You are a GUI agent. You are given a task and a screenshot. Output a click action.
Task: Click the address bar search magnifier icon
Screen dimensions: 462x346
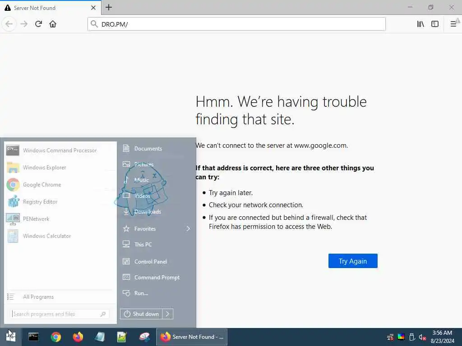click(x=94, y=24)
